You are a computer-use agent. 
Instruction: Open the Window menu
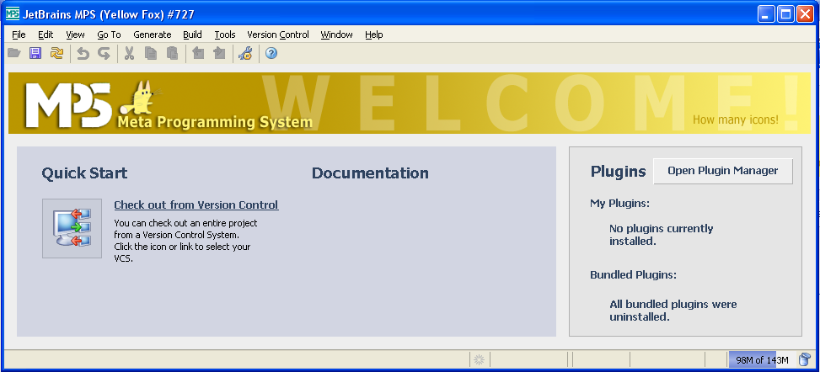(337, 35)
